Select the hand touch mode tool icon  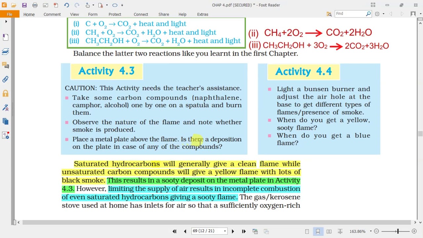[88, 5]
